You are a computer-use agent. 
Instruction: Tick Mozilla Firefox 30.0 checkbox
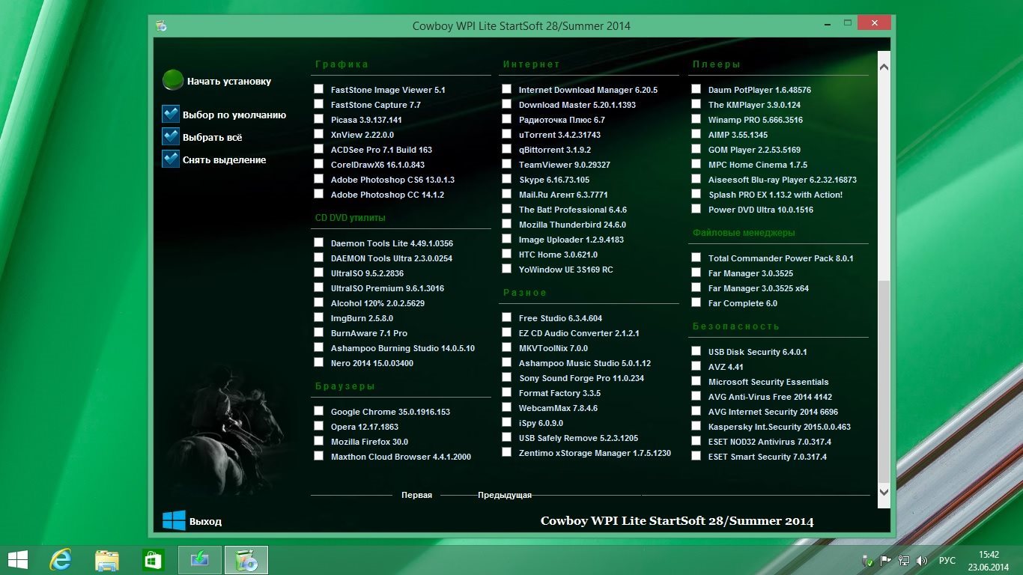(319, 441)
